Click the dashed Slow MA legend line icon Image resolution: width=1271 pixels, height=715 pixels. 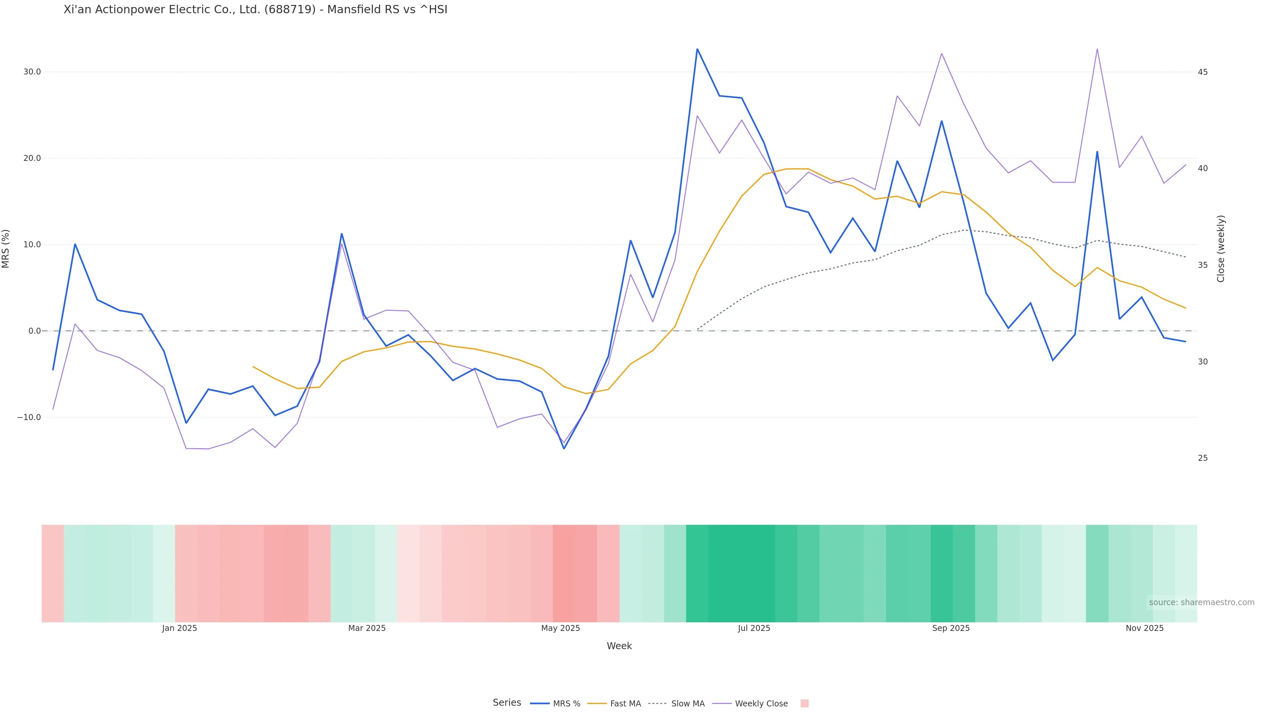[x=657, y=704]
